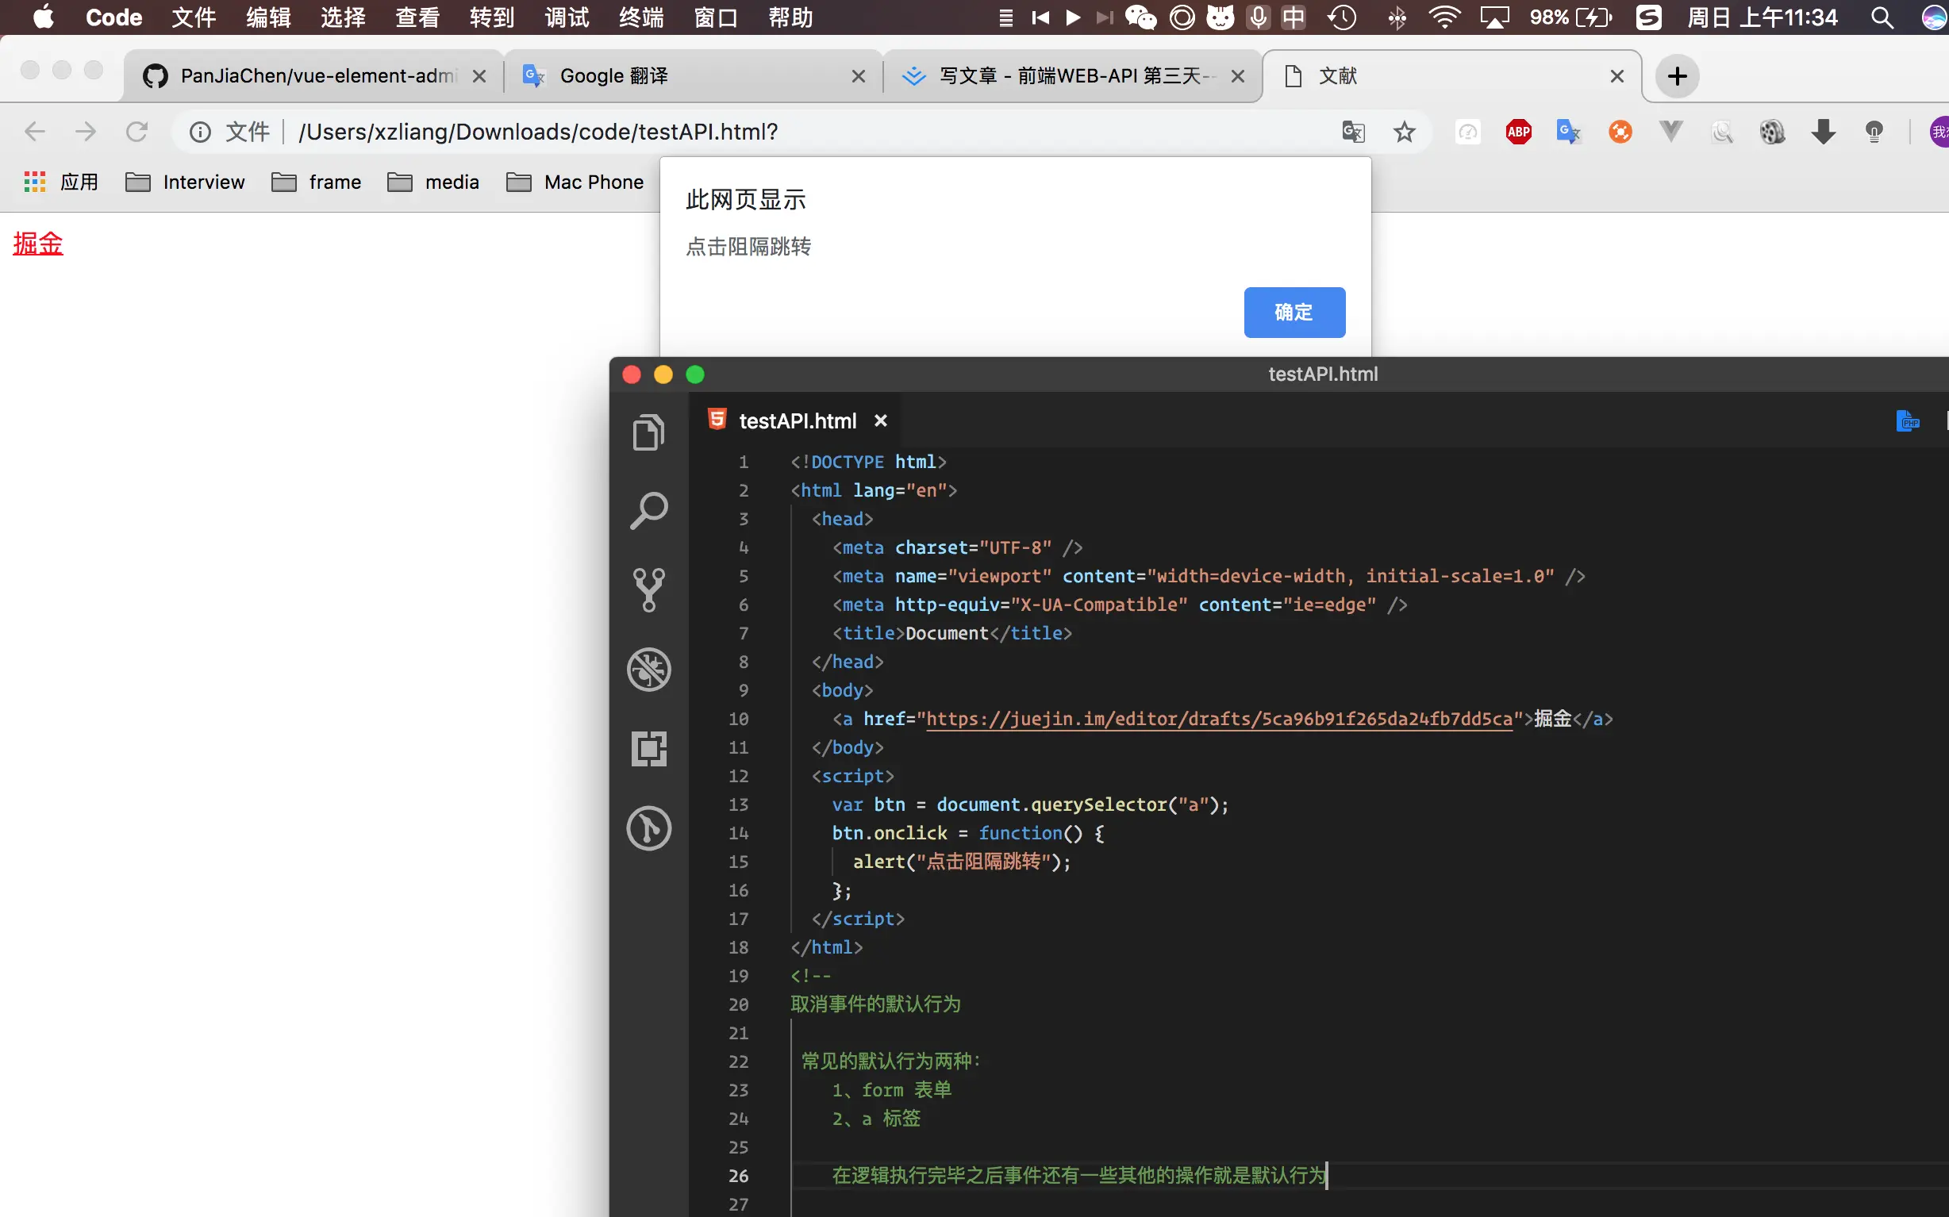Click the translate page icon in address bar

click(x=1353, y=132)
